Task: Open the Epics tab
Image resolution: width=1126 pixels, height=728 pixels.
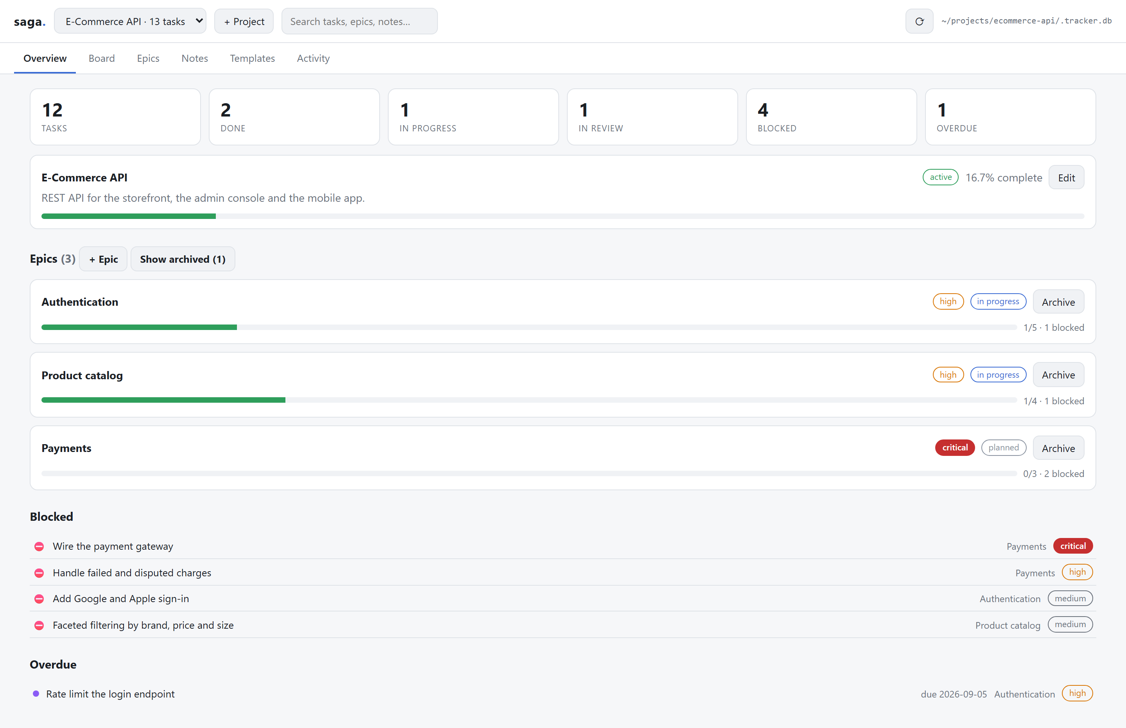Action: (x=148, y=58)
